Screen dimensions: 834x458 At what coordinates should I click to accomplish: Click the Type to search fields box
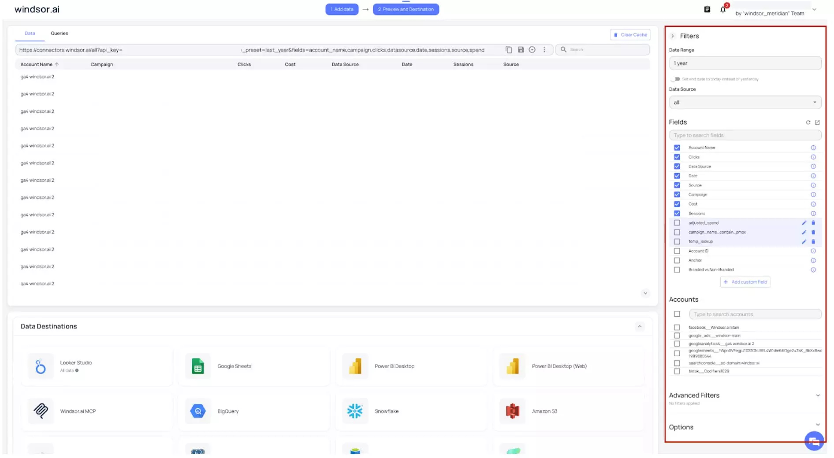(745, 136)
